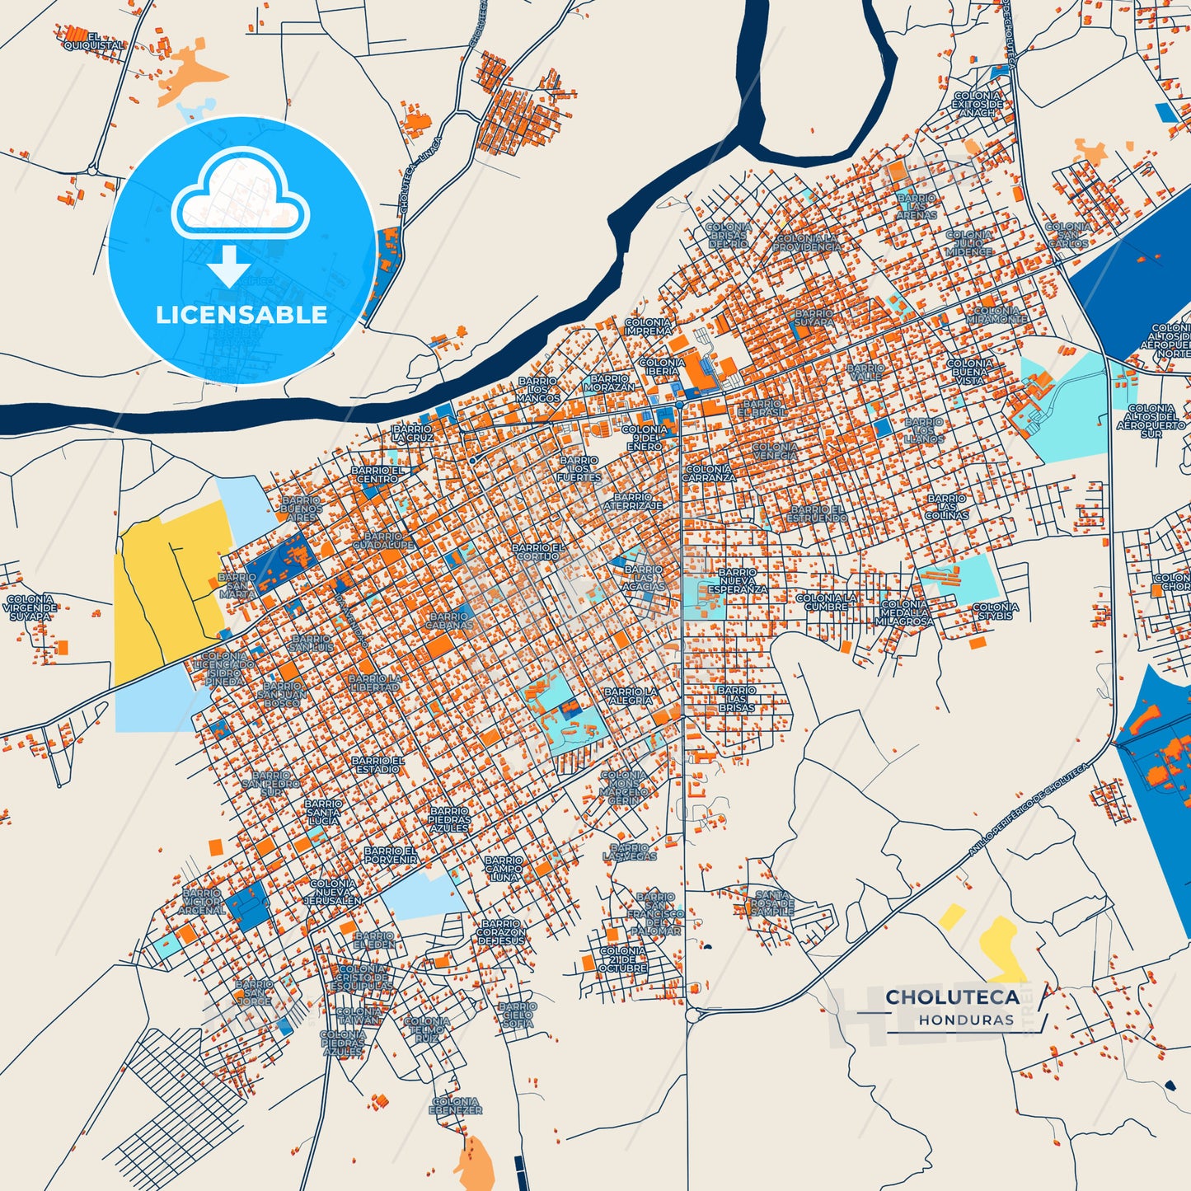The height and width of the screenshot is (1191, 1191).
Task: Select the Barrio Las Arenas label
Action: 916,206
